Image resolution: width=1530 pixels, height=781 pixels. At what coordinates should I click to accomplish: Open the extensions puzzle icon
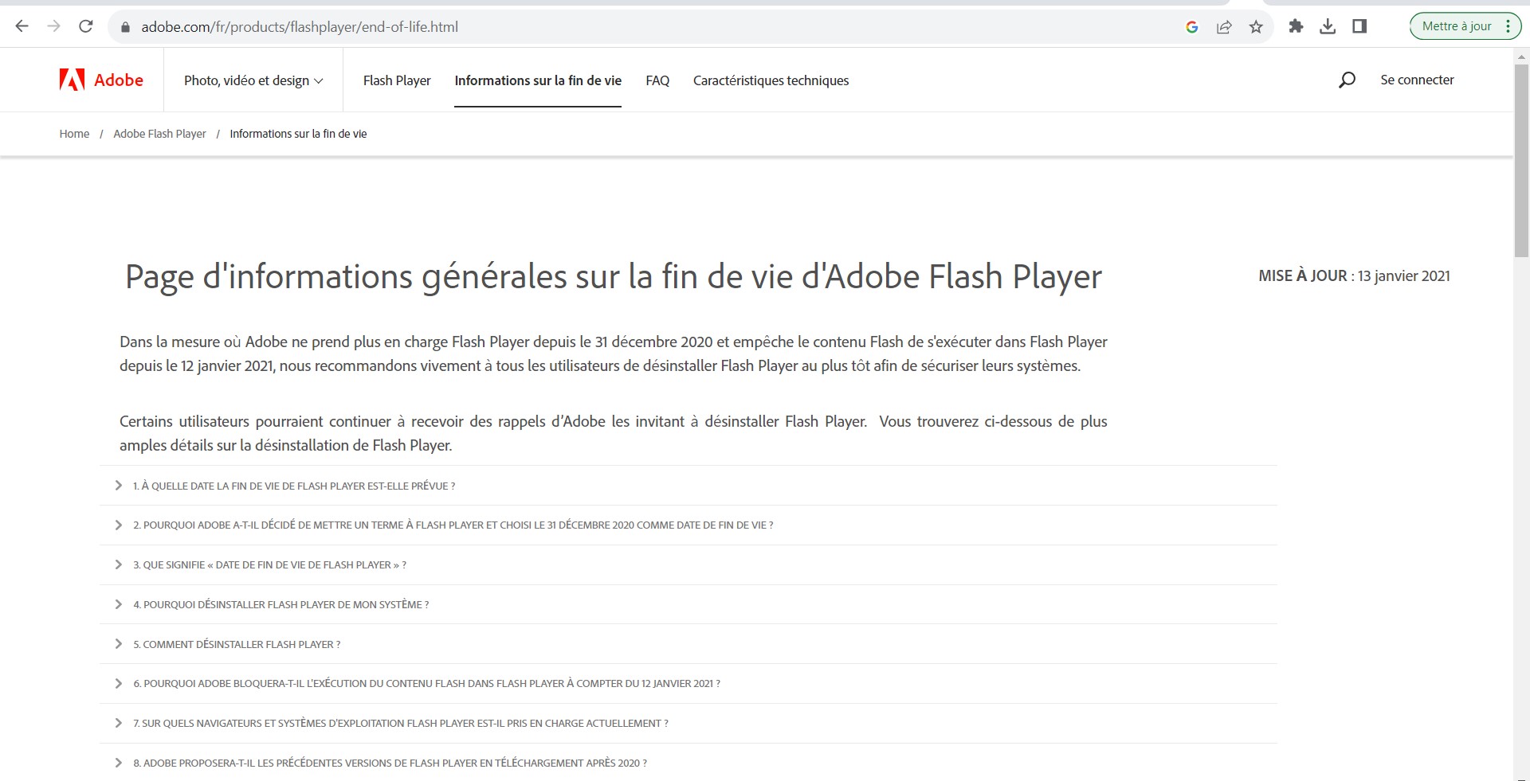tap(1296, 26)
